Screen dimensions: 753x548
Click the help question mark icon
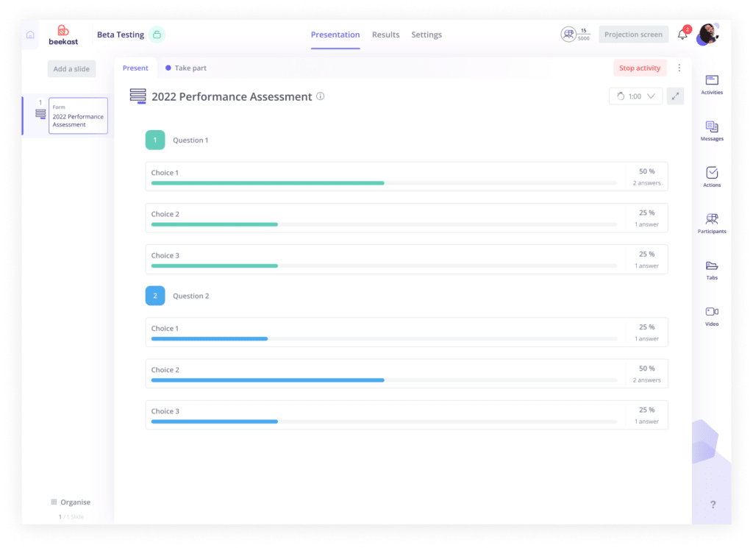713,505
